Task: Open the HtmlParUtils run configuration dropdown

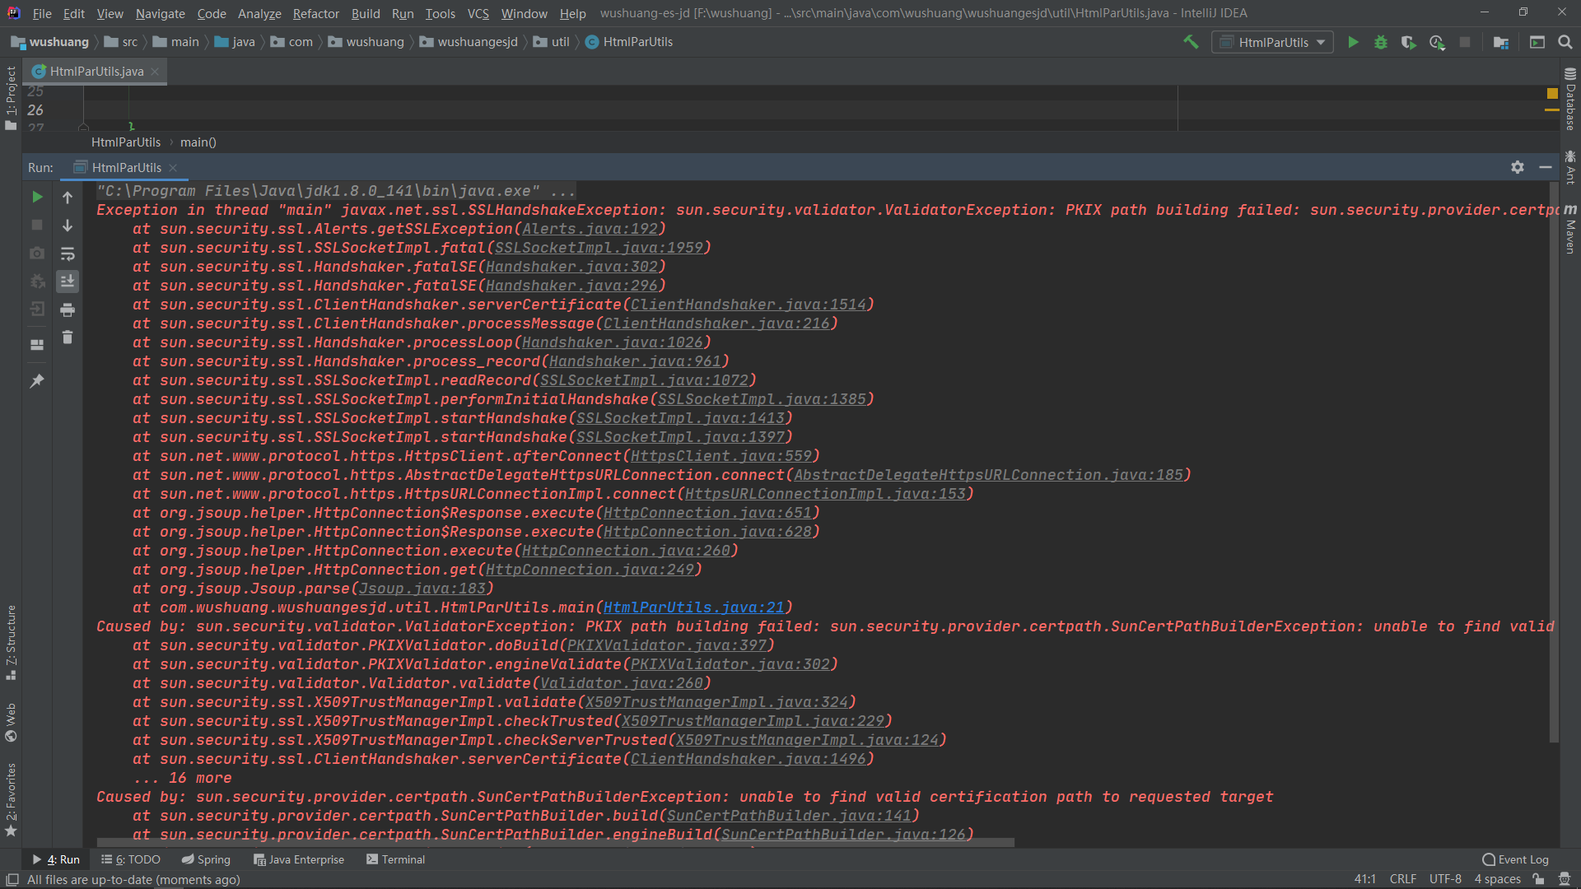Action: pyautogui.click(x=1272, y=42)
